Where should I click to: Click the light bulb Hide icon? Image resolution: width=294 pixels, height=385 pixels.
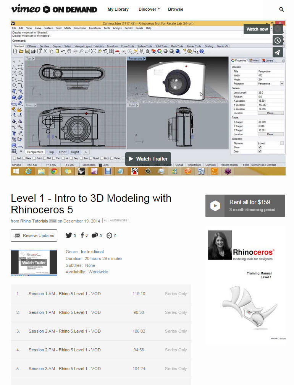click(142, 51)
